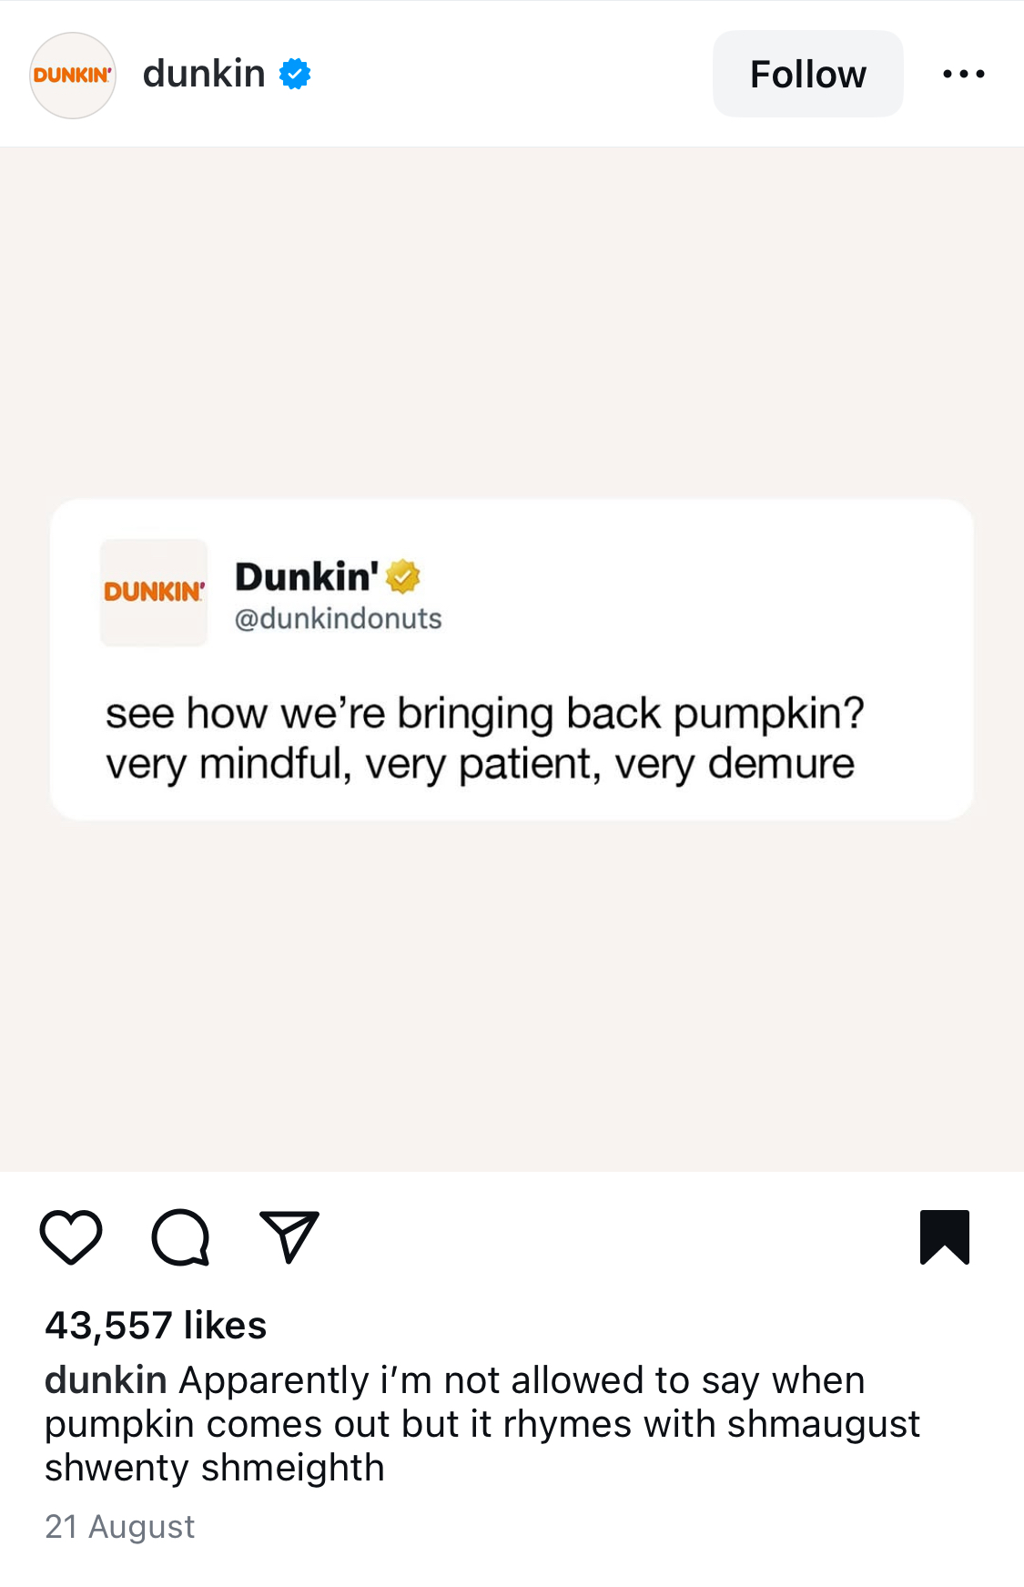1024x1587 pixels.
Task: Tap the @dunkindonuts handle text
Action: pos(339,618)
